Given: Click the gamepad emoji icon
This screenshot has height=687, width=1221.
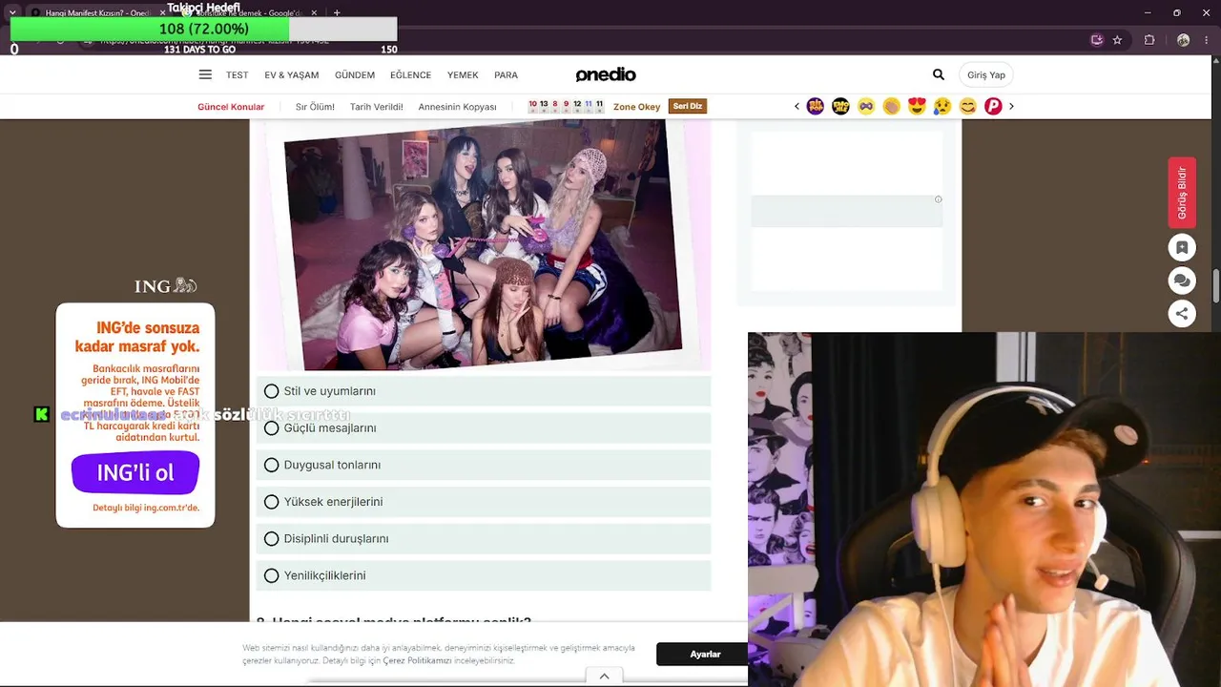Looking at the screenshot, I should pyautogui.click(x=866, y=106).
